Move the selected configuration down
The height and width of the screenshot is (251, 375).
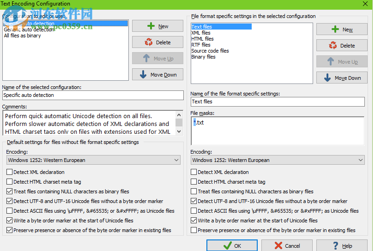(x=157, y=75)
